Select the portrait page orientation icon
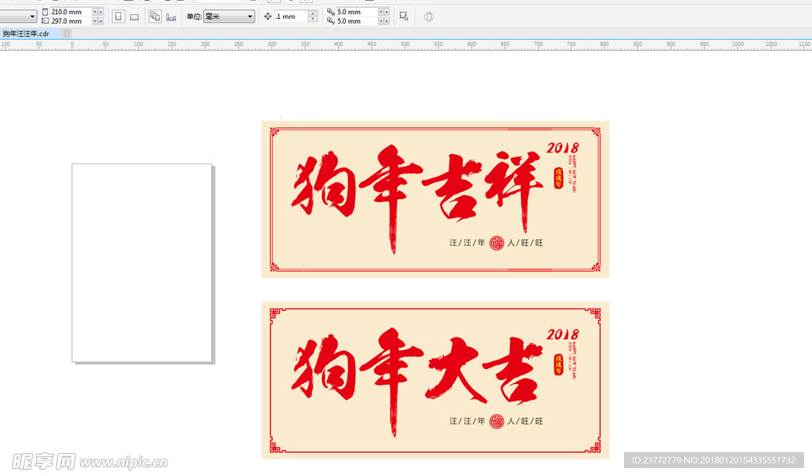Viewport: 812px width, 476px height. click(118, 17)
